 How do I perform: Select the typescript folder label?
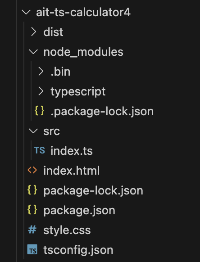pyautogui.click(x=78, y=92)
